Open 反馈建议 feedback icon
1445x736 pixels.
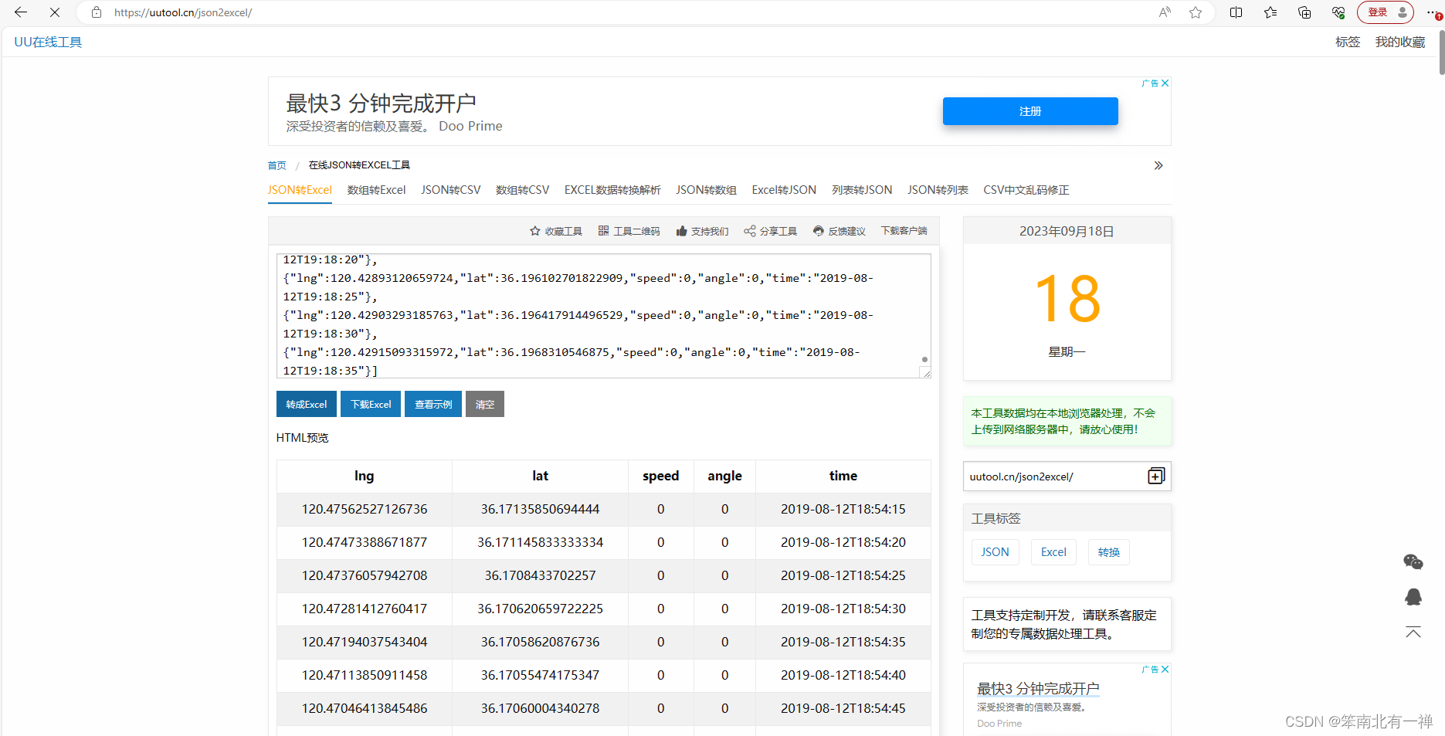(x=819, y=231)
